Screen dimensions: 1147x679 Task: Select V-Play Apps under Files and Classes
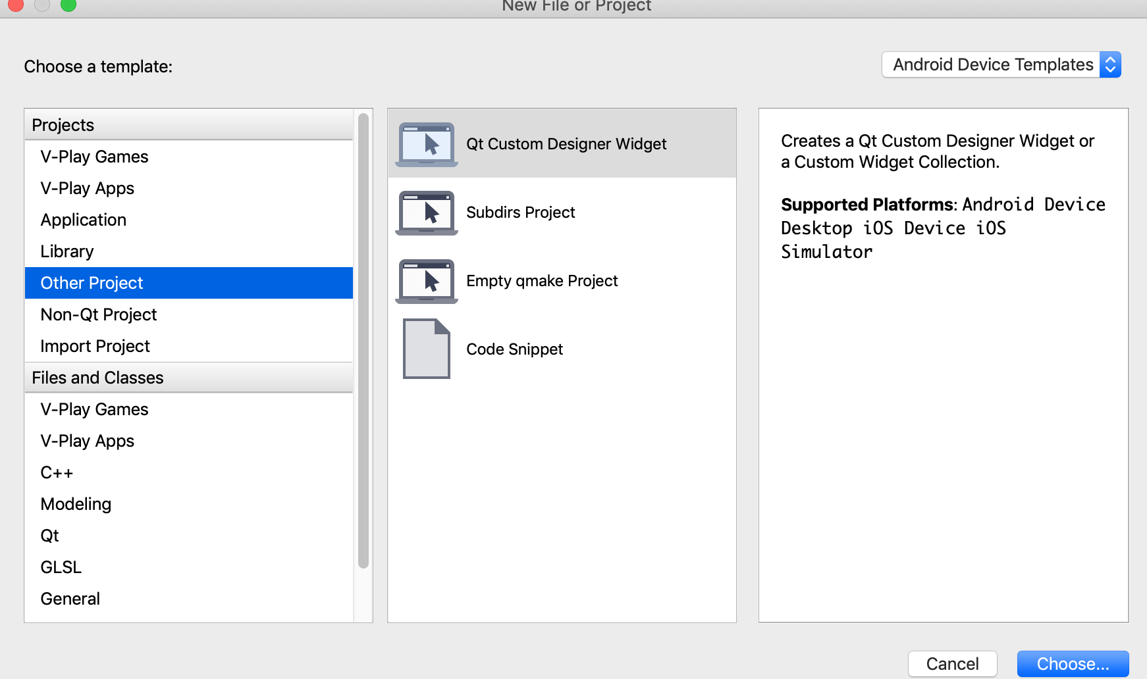click(88, 441)
